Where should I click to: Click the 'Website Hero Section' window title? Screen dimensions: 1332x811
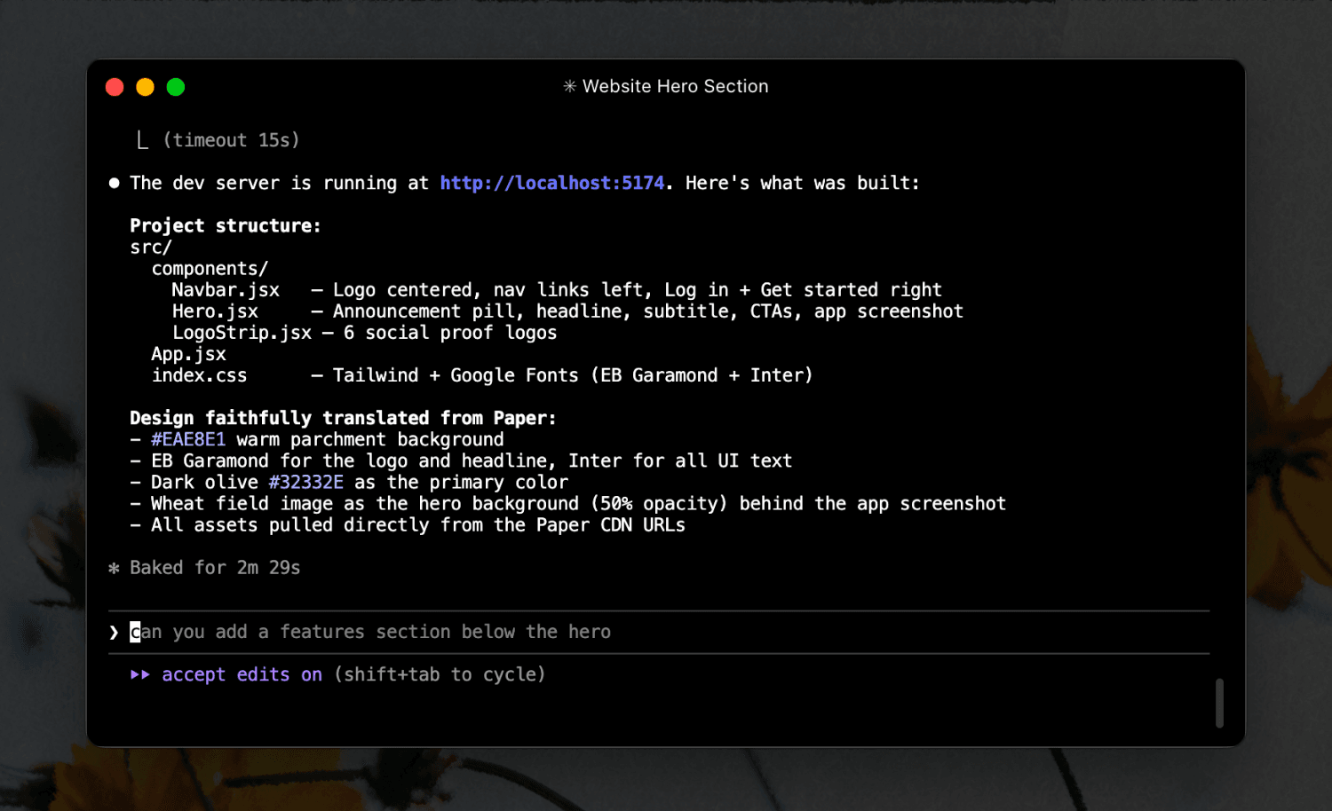point(675,86)
